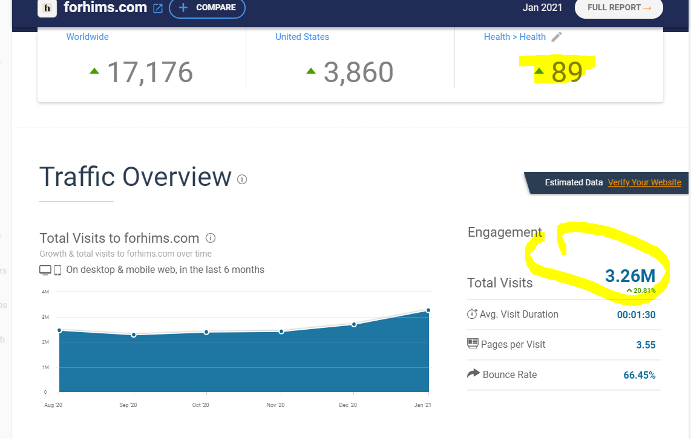Click the 20.81% growth indicator
The image size is (691, 439).
click(x=641, y=291)
